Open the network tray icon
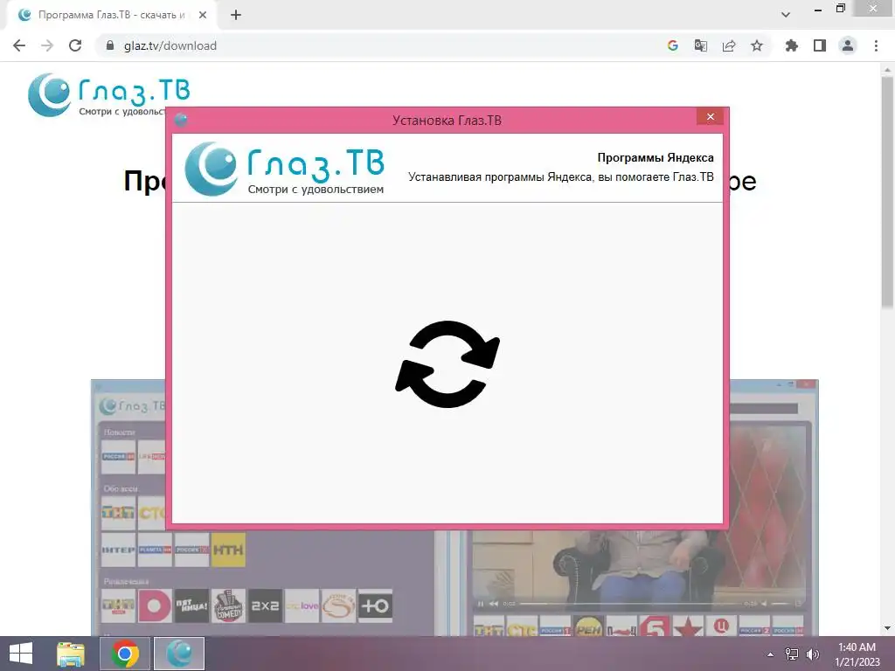 (792, 654)
